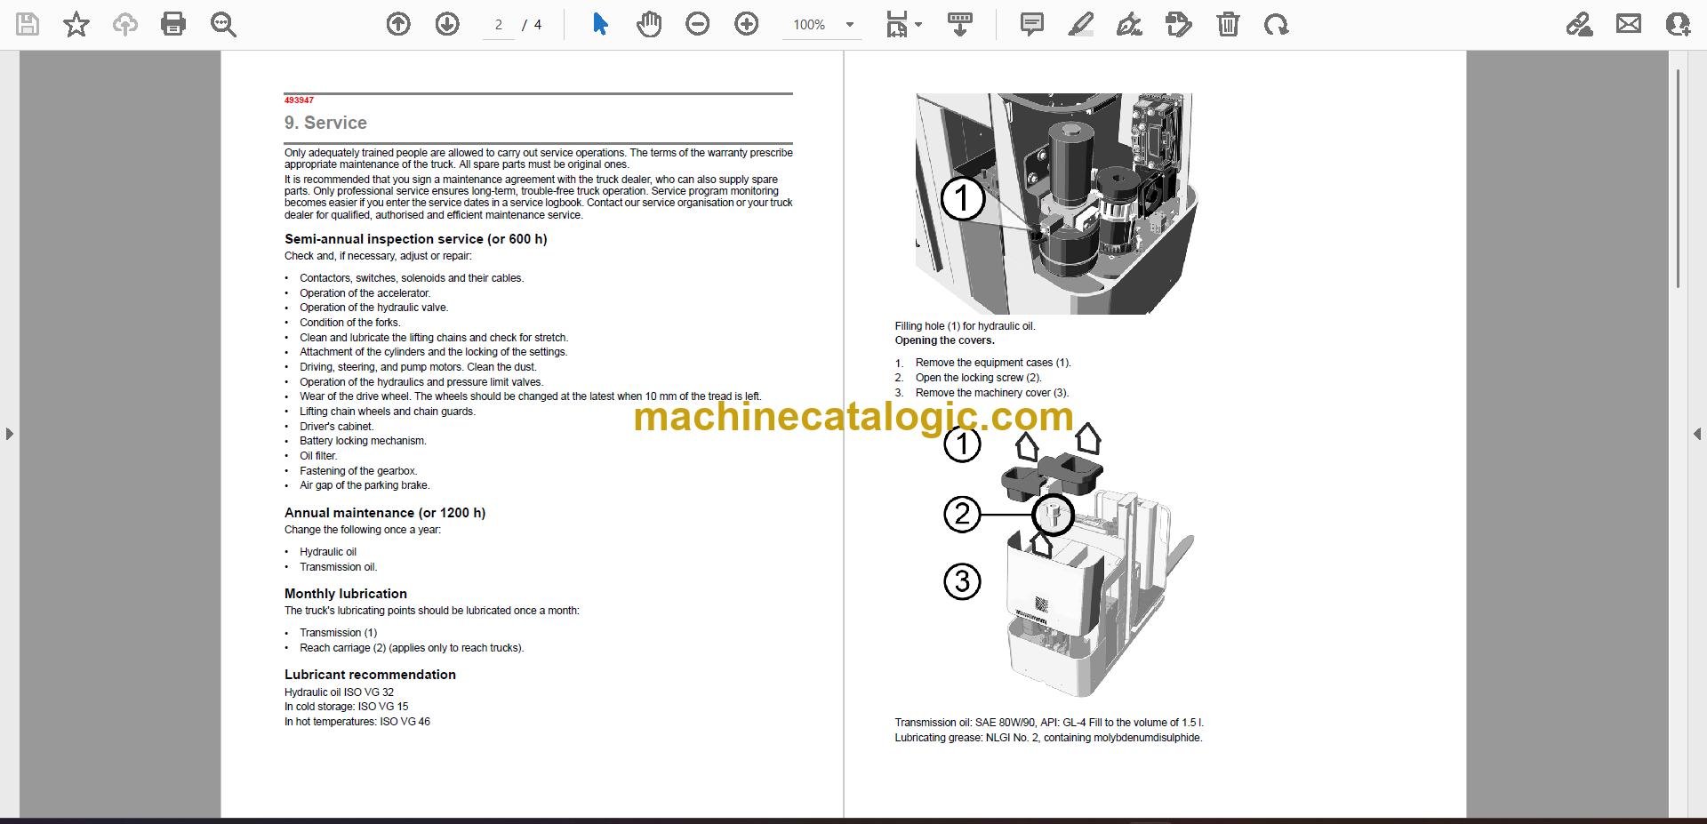Click the red 493947 document number

(x=299, y=100)
